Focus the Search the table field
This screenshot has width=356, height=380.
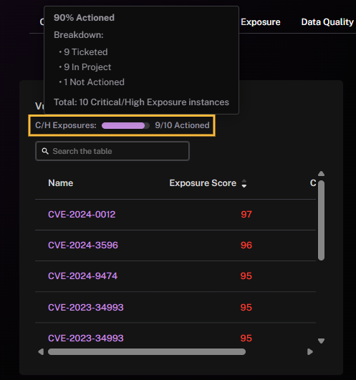click(112, 151)
